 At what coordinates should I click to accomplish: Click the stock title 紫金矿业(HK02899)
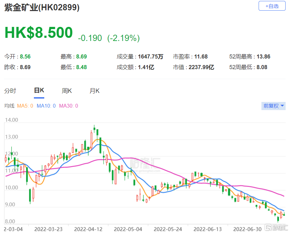42,8
